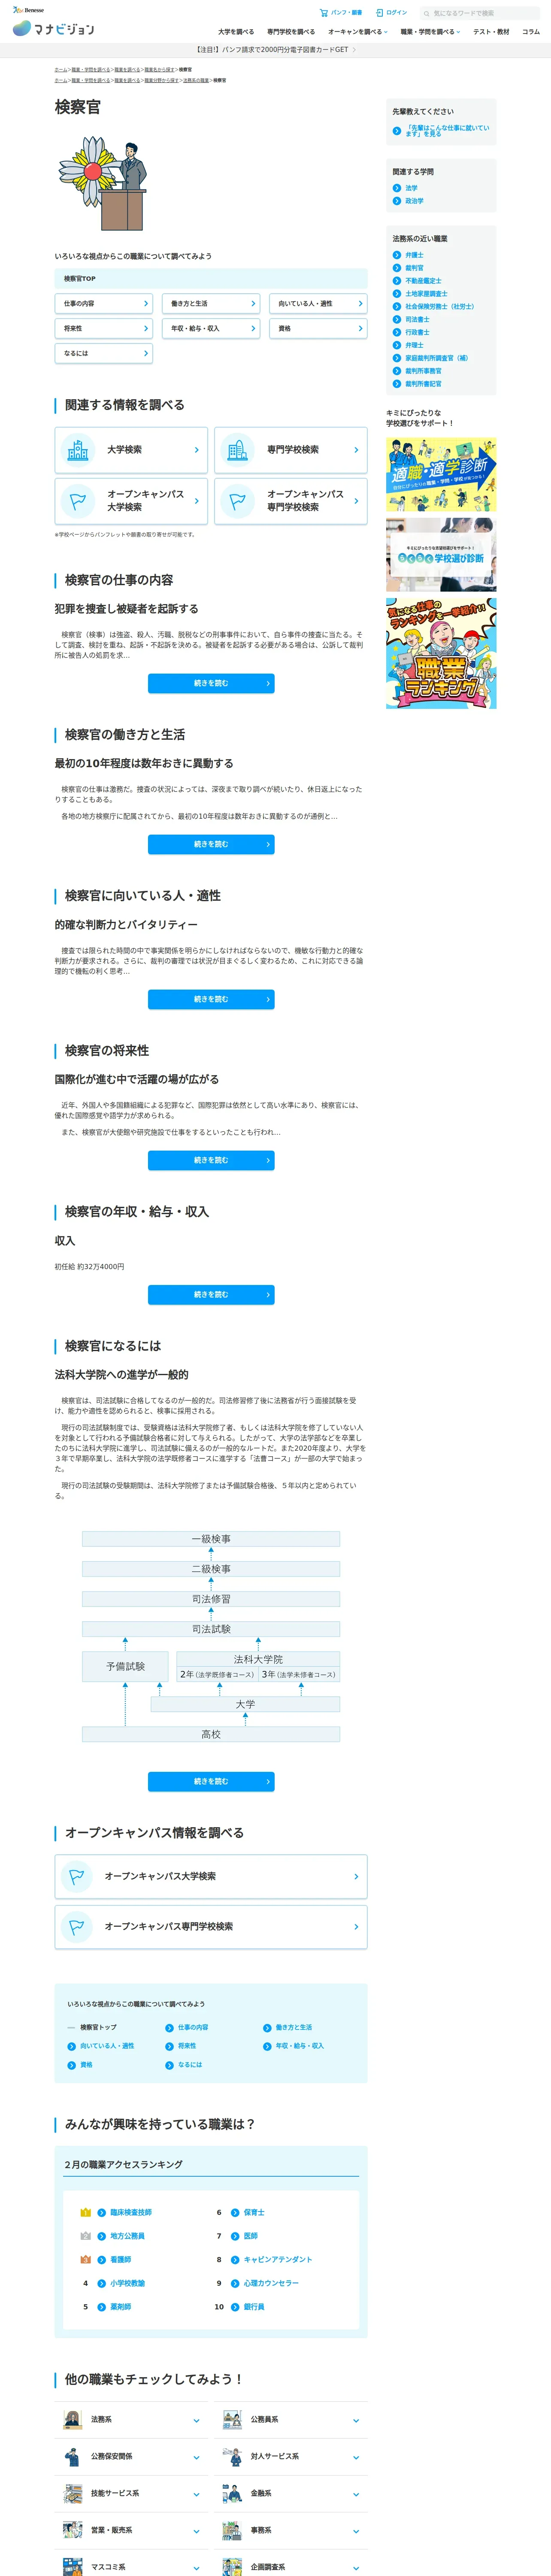Click 続きを読む under 検察官の働き方と生活
Screen dimensions: 551x2576
[211, 844]
